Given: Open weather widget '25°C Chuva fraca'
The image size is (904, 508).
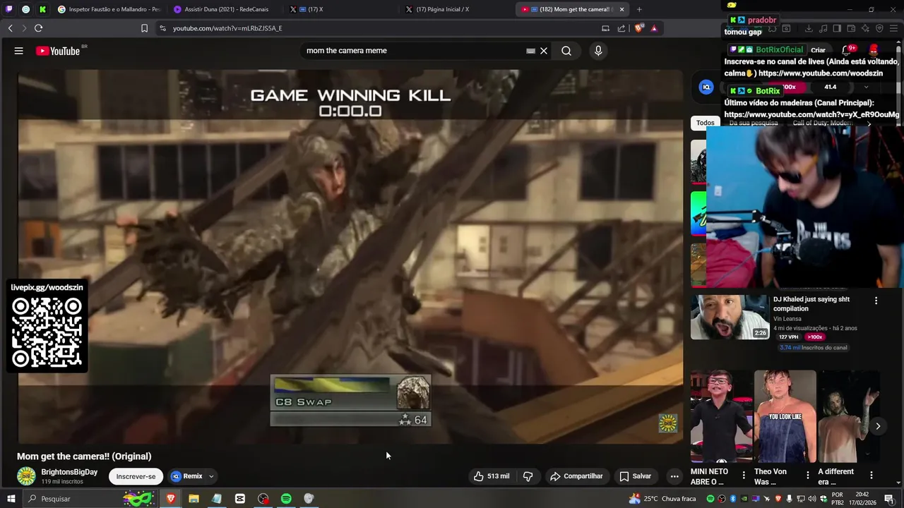Looking at the screenshot, I should pos(661,499).
